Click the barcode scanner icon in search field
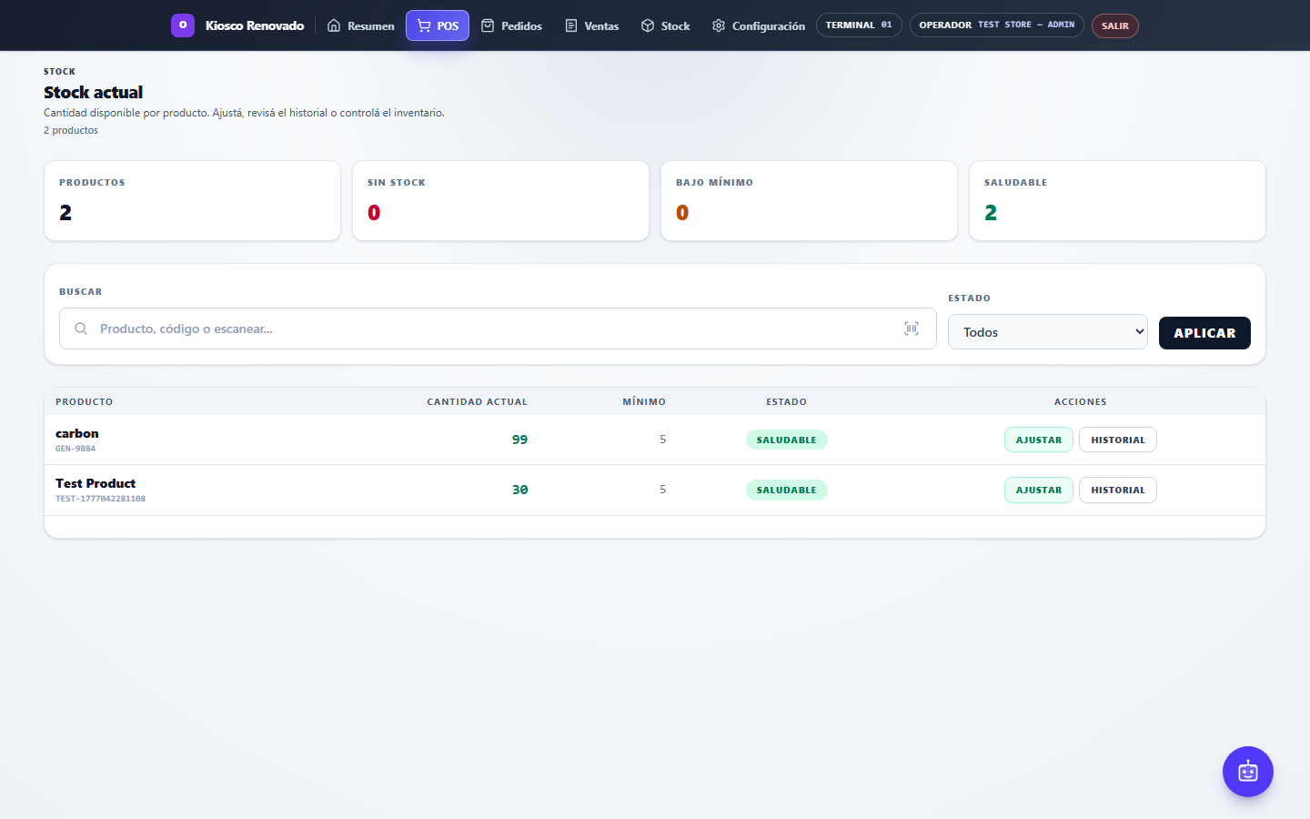Image resolution: width=1310 pixels, height=819 pixels. coord(912,329)
